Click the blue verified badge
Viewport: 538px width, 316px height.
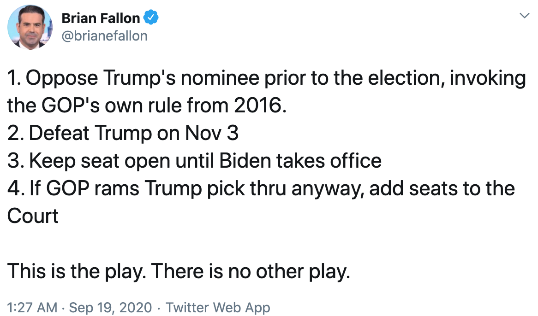(x=151, y=18)
